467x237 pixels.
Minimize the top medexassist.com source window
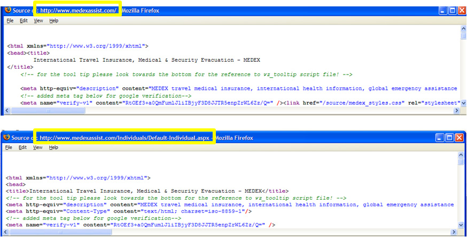(443, 10)
